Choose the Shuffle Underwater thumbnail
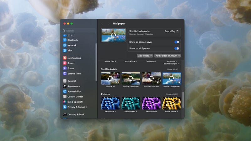 pyautogui.click(x=172, y=78)
